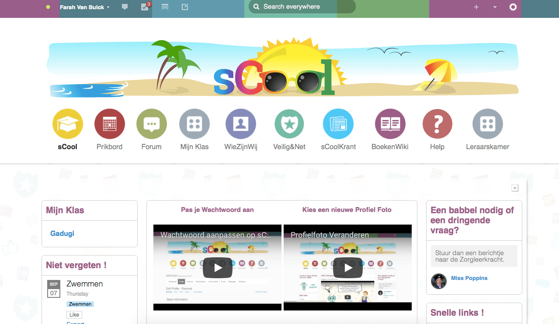Image resolution: width=559 pixels, height=324 pixels.
Task: Click Miss Poppins avatar picture
Action: (x=439, y=281)
